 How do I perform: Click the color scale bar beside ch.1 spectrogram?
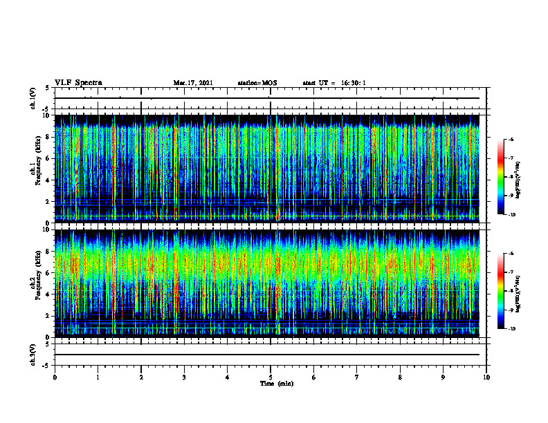coord(500,177)
